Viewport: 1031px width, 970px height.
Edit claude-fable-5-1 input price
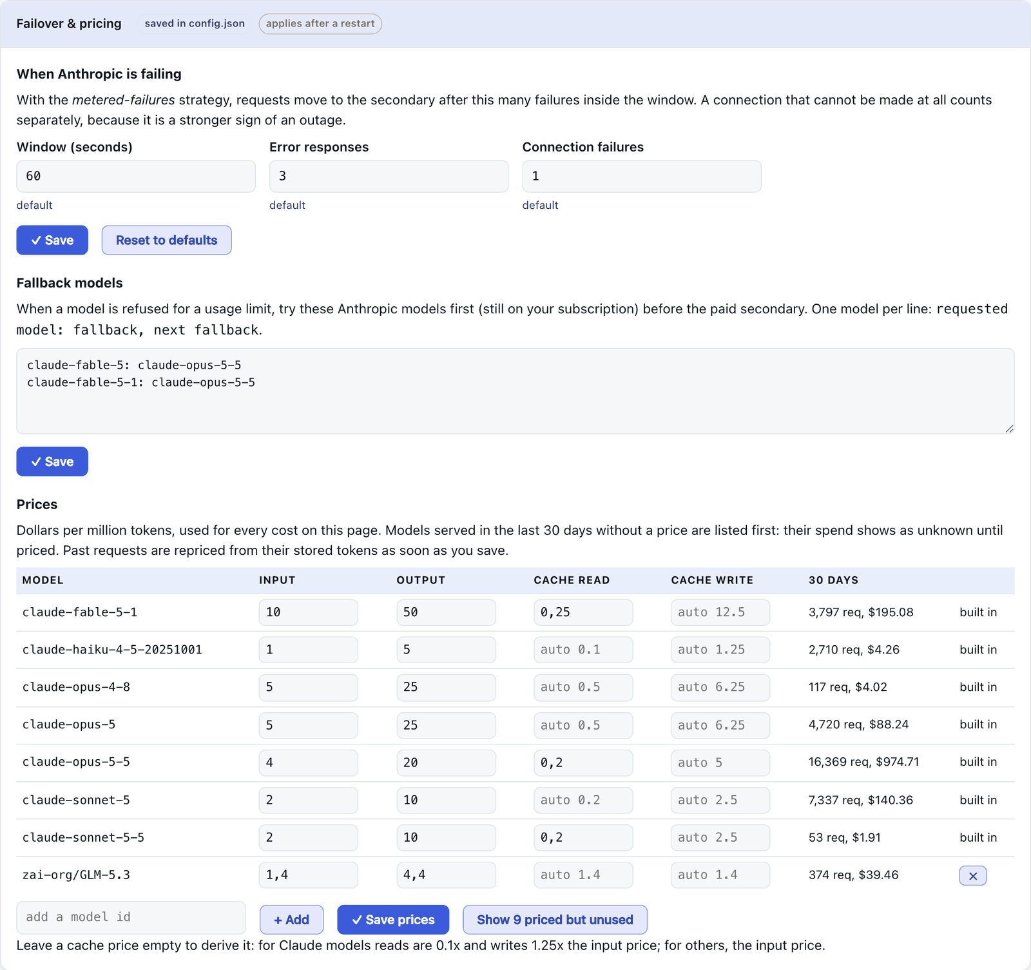click(x=309, y=612)
